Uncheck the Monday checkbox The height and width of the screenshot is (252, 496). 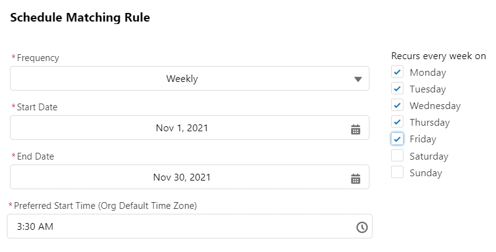click(x=397, y=73)
